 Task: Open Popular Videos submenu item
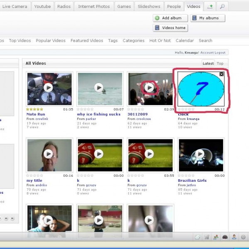click(51, 41)
